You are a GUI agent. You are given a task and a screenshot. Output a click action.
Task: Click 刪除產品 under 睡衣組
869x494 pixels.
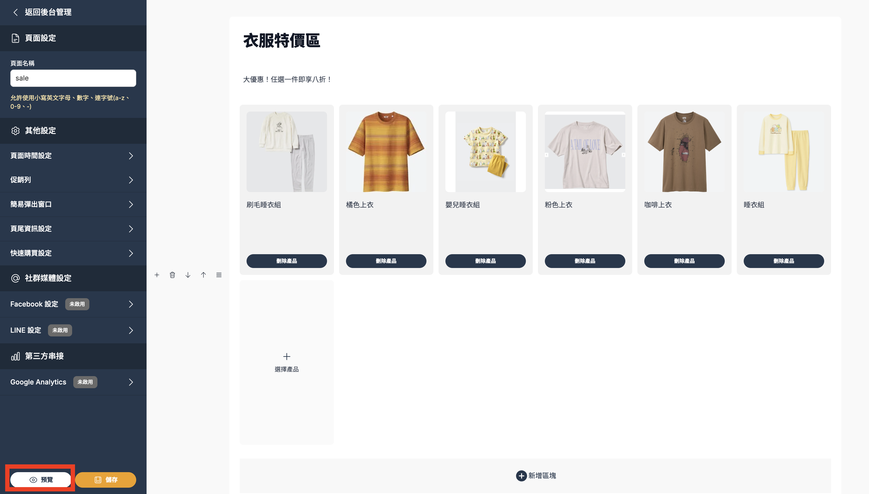(x=784, y=261)
